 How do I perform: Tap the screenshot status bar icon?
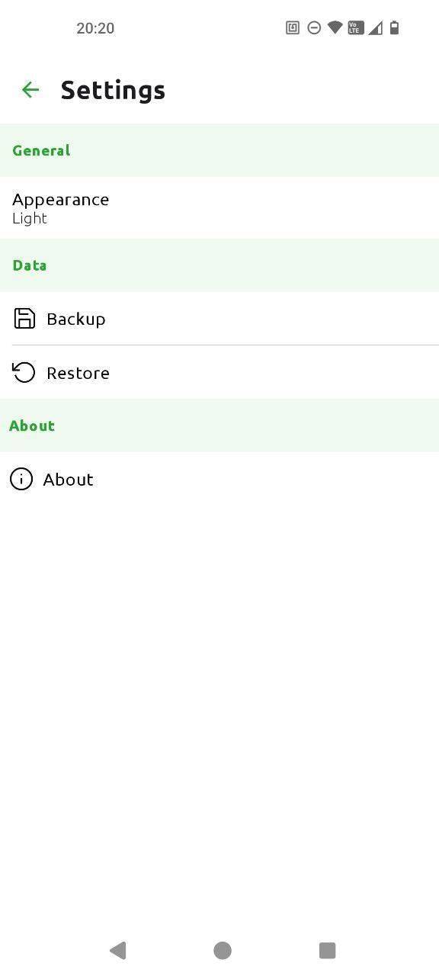pos(292,27)
